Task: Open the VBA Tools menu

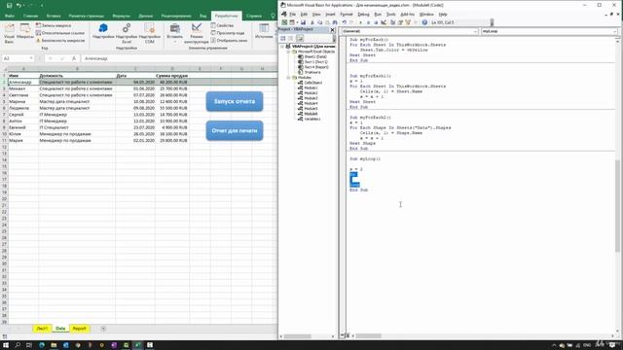Action: 391,15
